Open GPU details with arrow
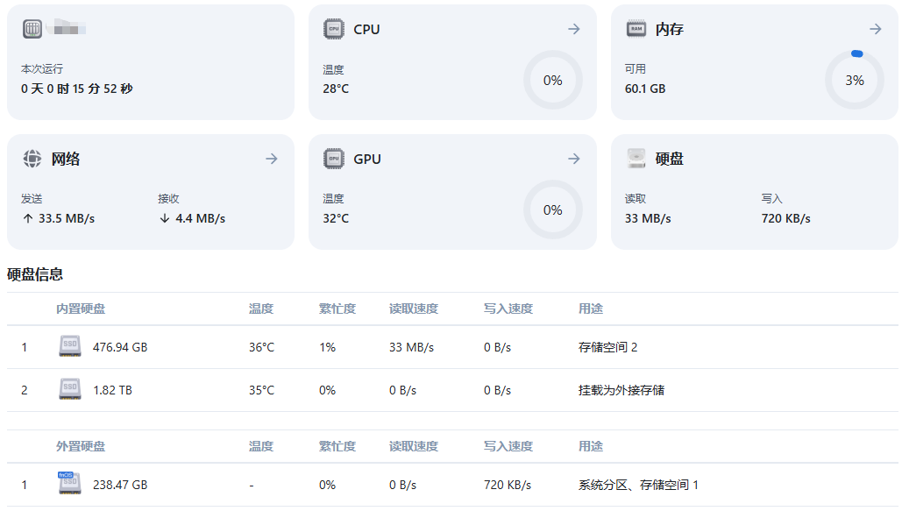The width and height of the screenshot is (902, 511). [574, 159]
